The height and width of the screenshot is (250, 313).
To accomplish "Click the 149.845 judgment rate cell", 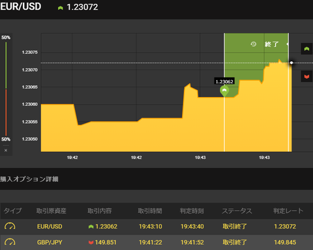I will coord(285,242).
